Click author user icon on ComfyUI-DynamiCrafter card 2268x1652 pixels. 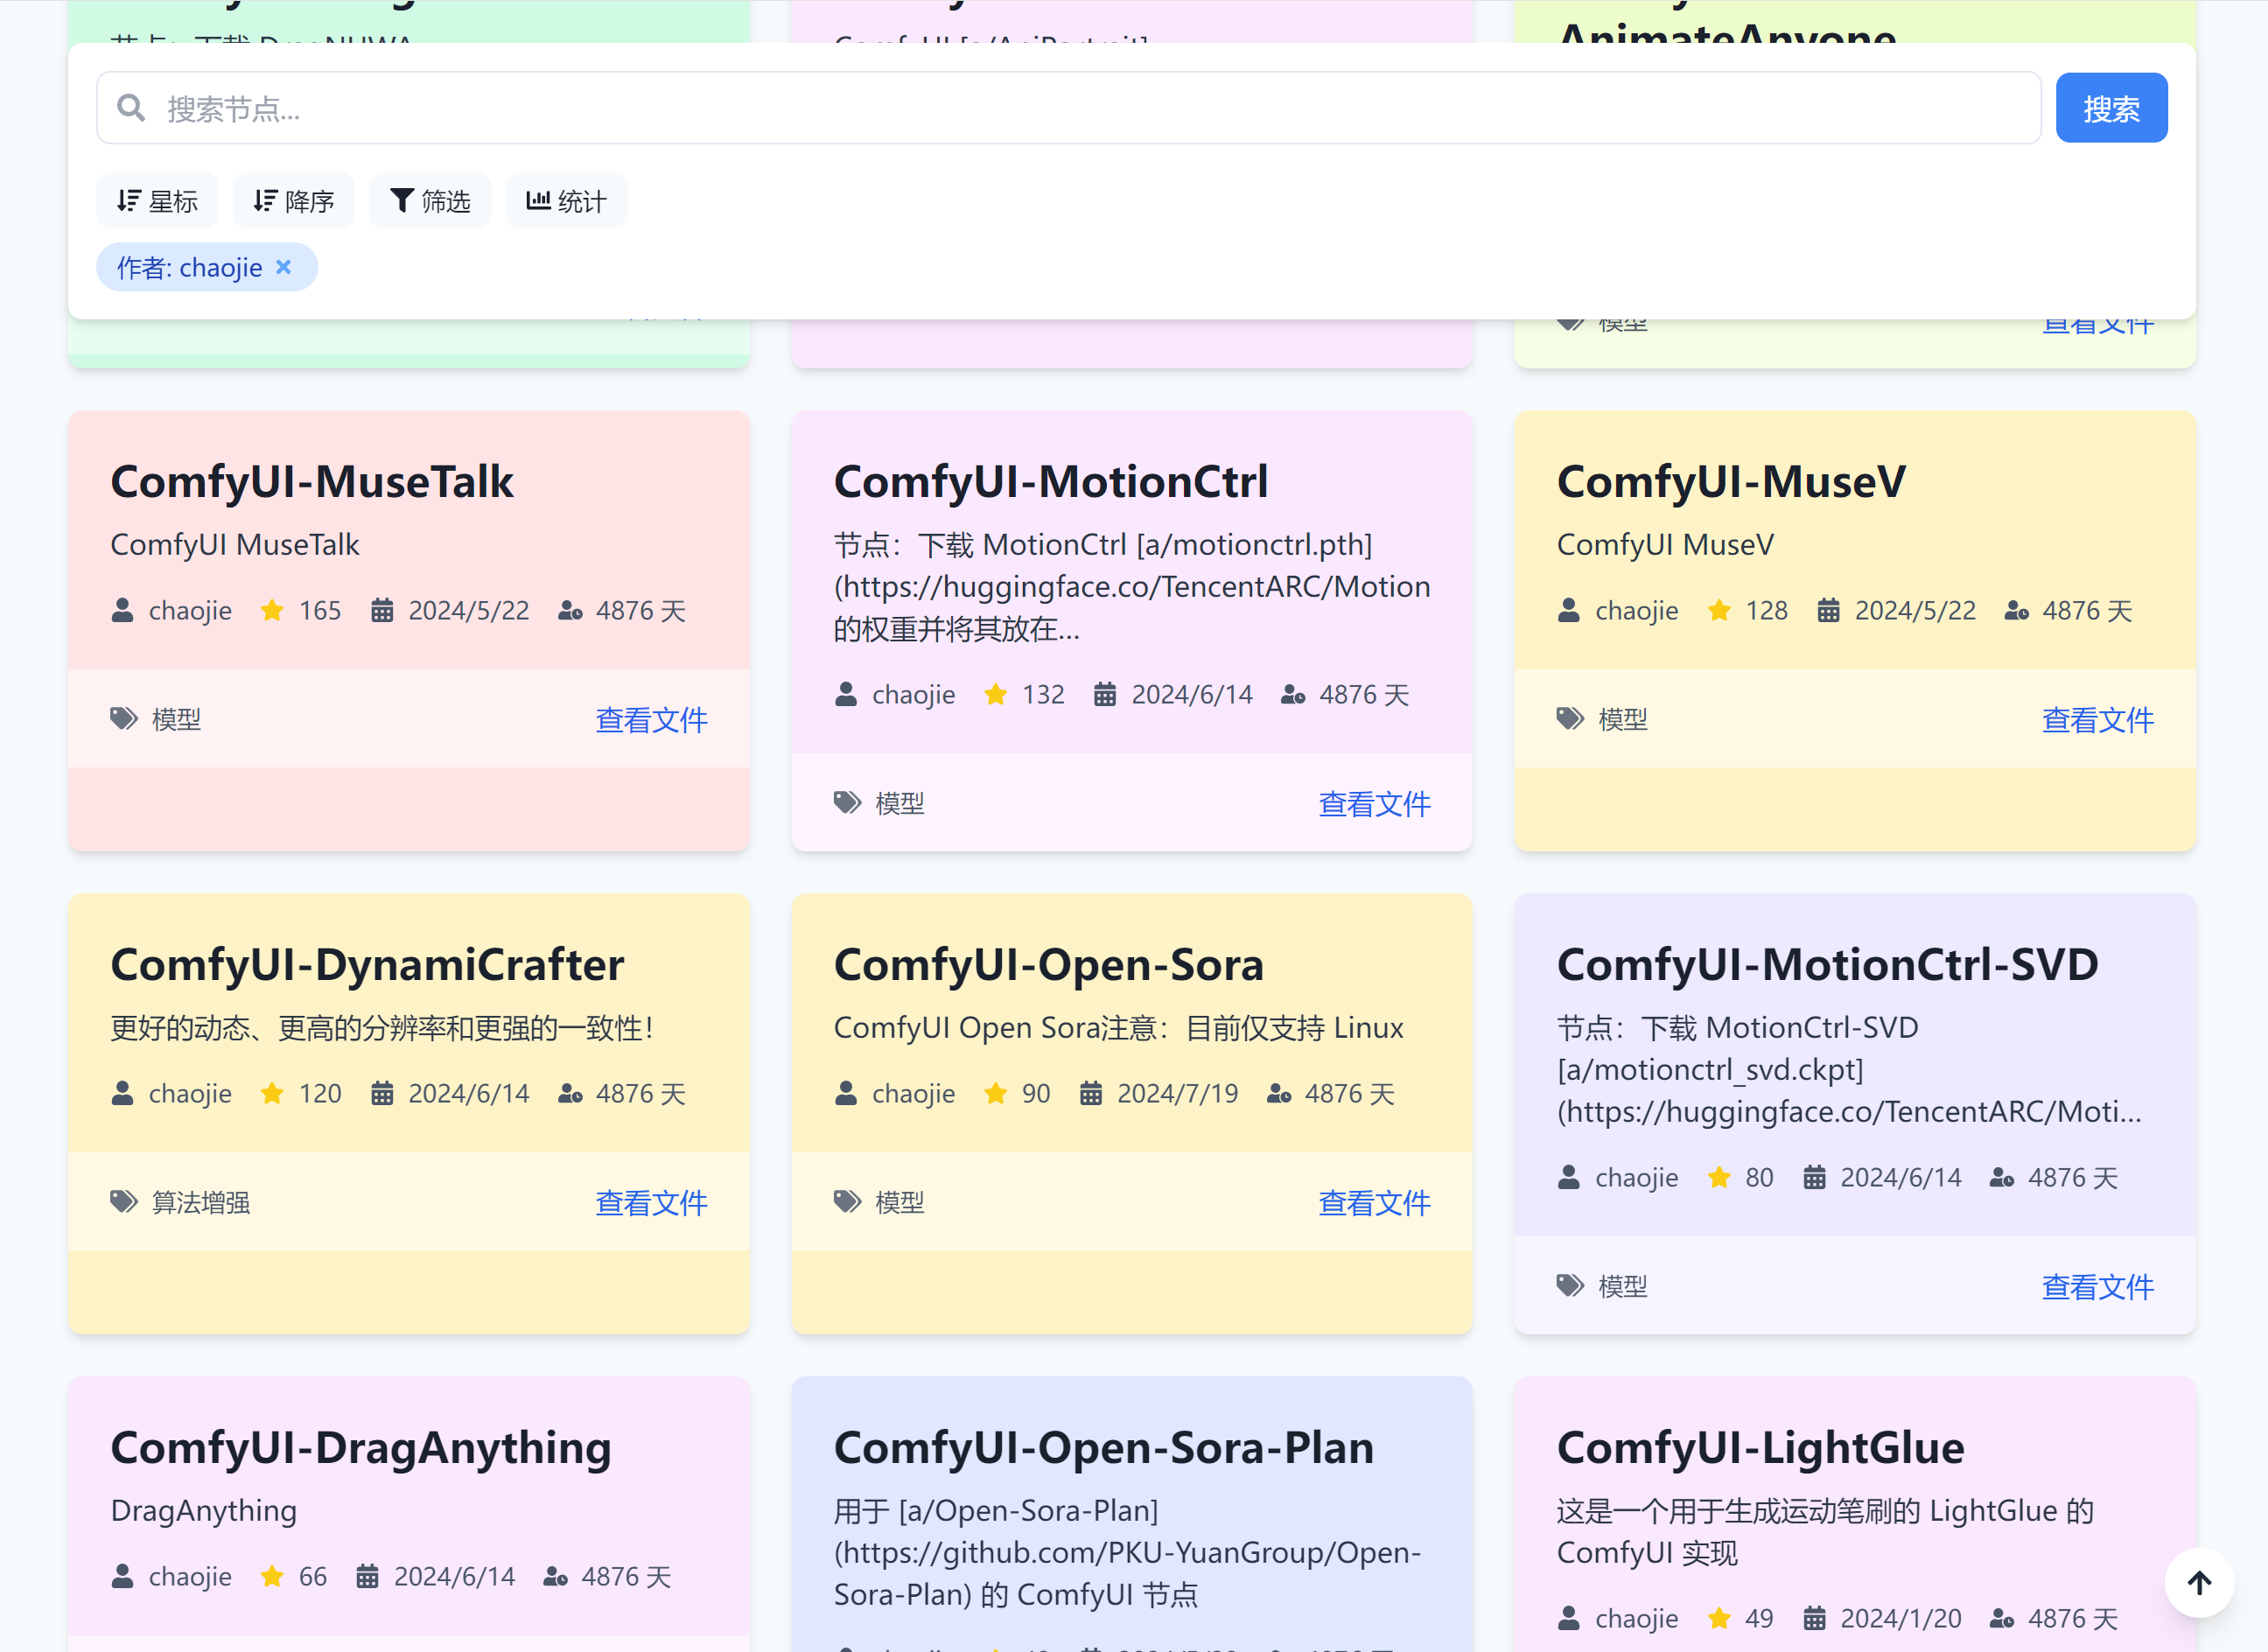point(122,1093)
